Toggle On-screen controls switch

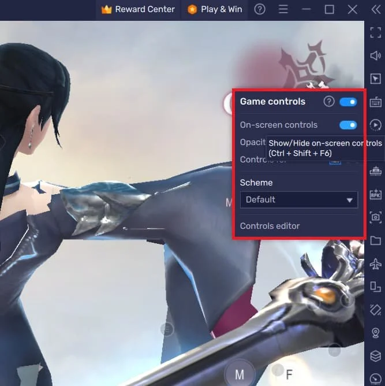pos(348,125)
